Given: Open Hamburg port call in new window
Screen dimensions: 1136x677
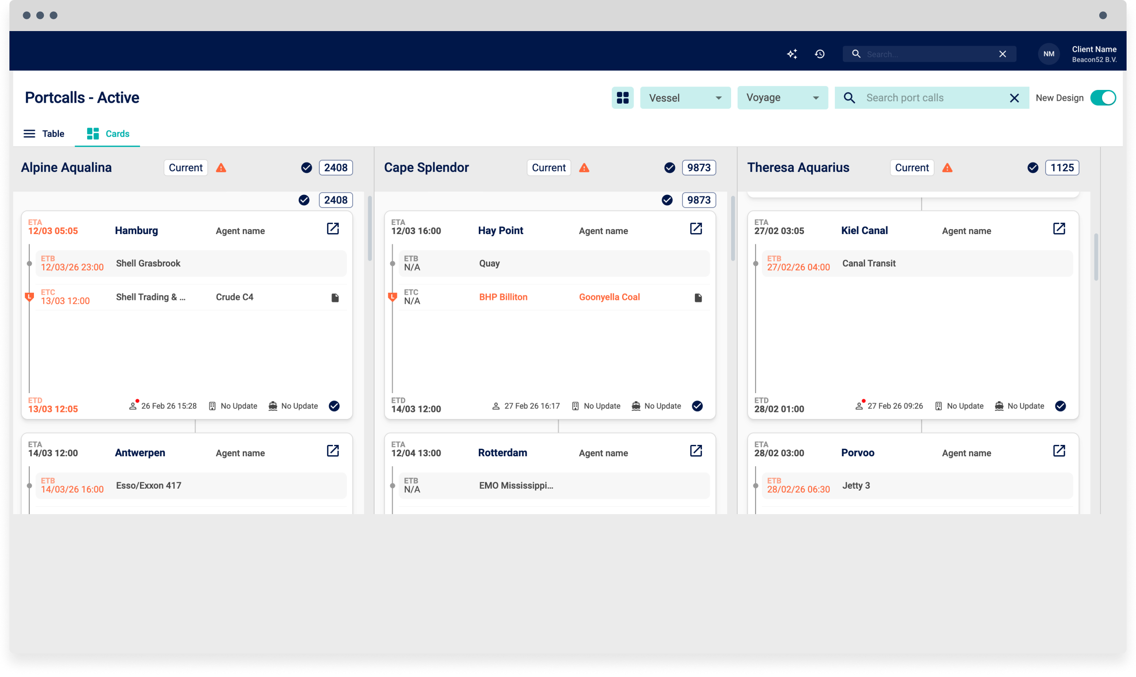Looking at the screenshot, I should pyautogui.click(x=333, y=229).
